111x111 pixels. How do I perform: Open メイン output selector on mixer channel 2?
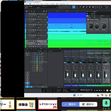click(x=75, y=60)
